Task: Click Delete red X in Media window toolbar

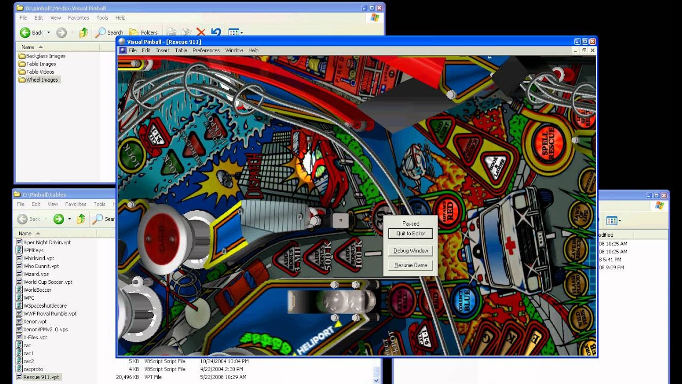Action: (x=201, y=33)
